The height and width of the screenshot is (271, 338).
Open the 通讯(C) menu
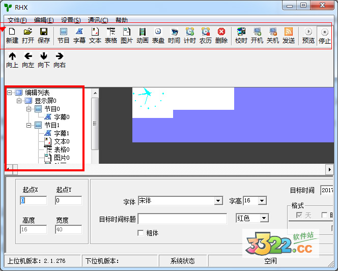pos(98,20)
